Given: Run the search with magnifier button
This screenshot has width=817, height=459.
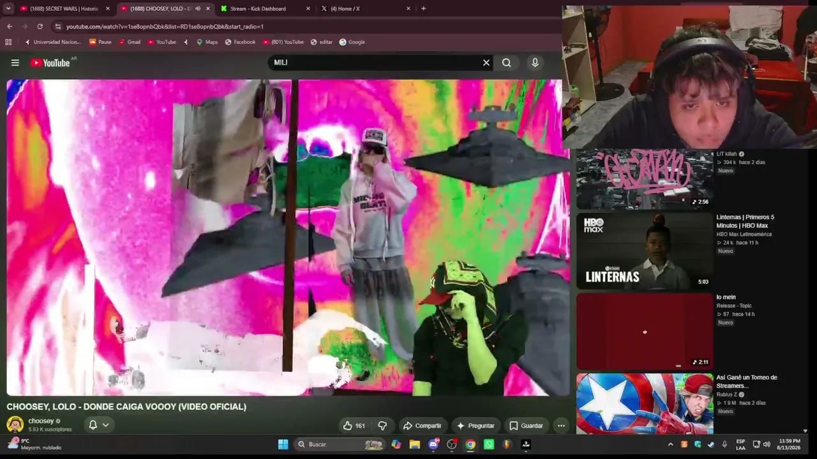Looking at the screenshot, I should point(506,62).
